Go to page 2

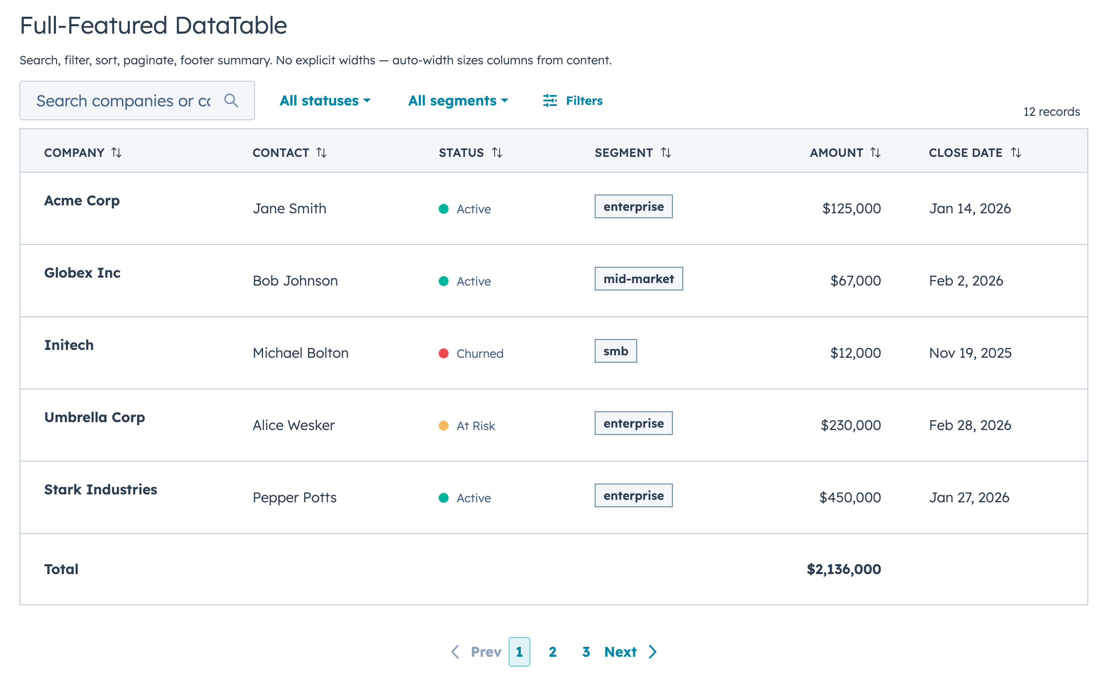point(553,652)
